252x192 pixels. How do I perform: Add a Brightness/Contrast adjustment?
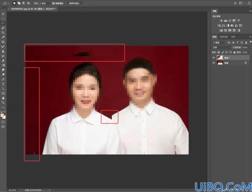(x=221, y=21)
